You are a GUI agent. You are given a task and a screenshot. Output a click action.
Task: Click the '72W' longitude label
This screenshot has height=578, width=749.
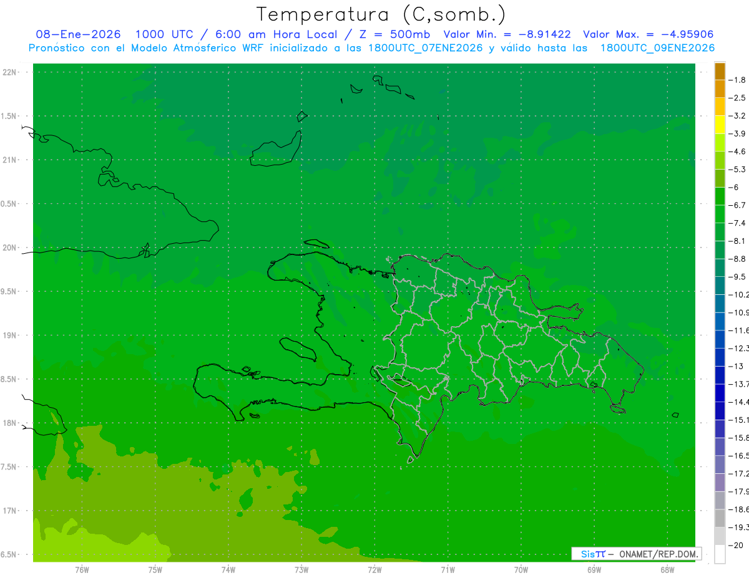click(374, 569)
